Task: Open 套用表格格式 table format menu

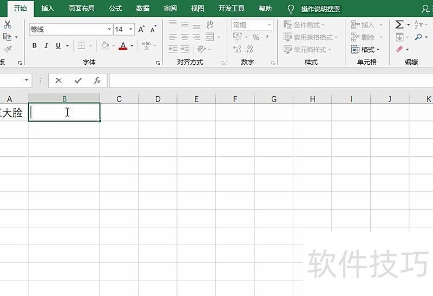Action: tap(311, 37)
